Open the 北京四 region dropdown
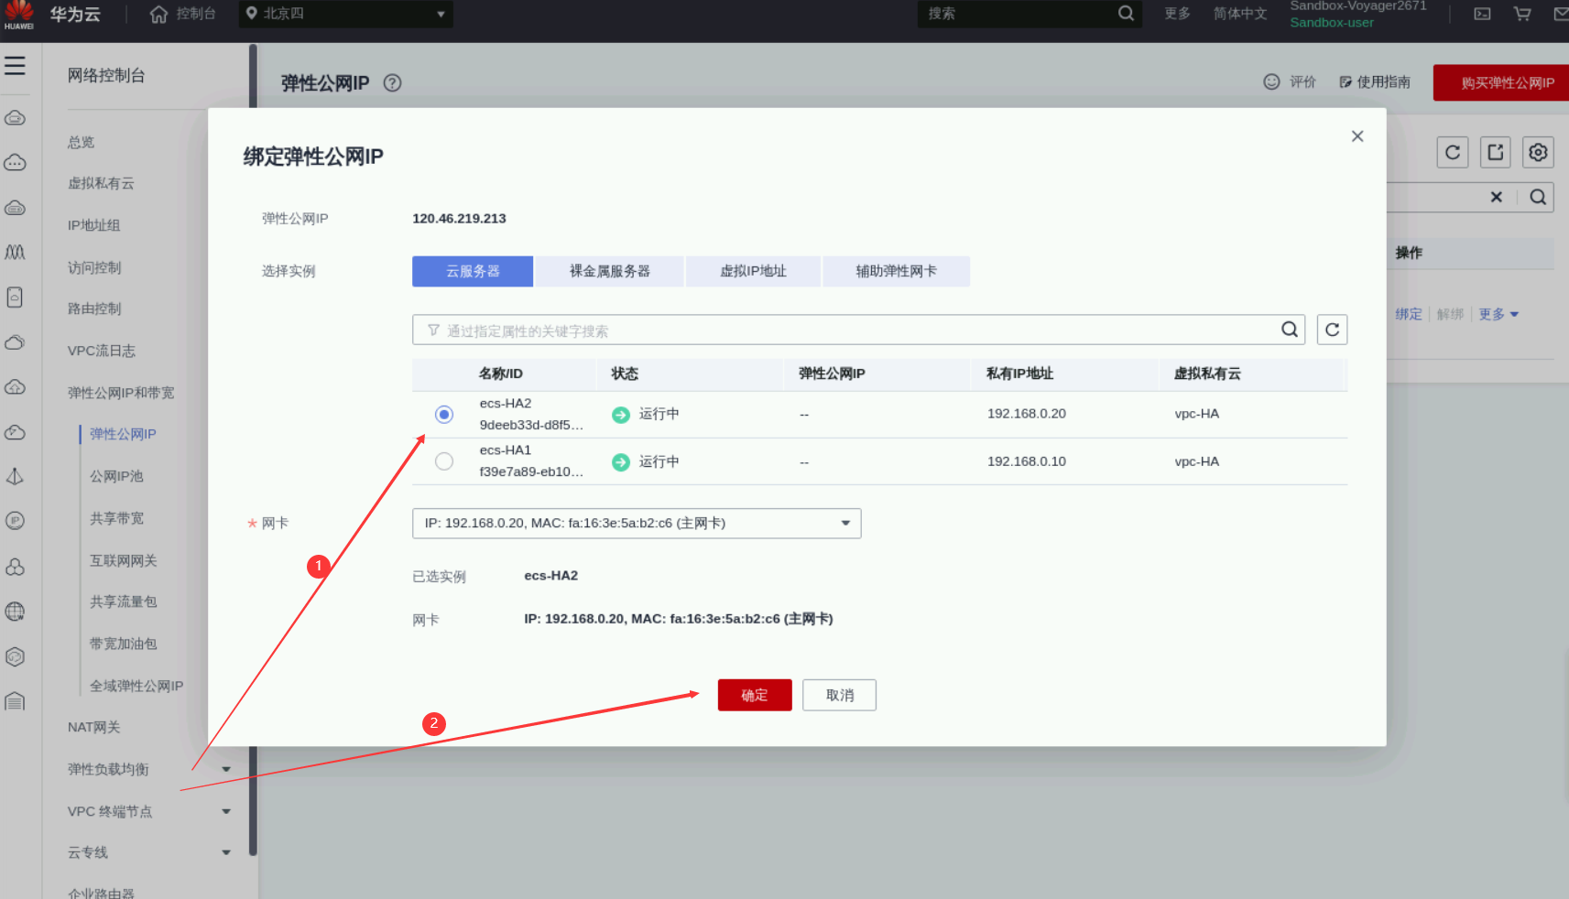Image resolution: width=1569 pixels, height=899 pixels. coord(346,14)
